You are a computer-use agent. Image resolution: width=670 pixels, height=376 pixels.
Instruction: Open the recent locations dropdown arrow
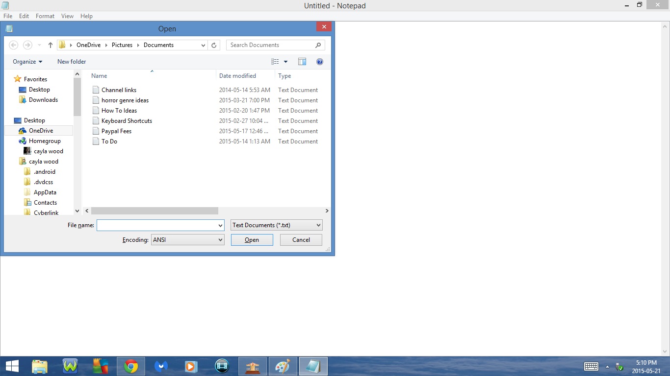pos(40,45)
